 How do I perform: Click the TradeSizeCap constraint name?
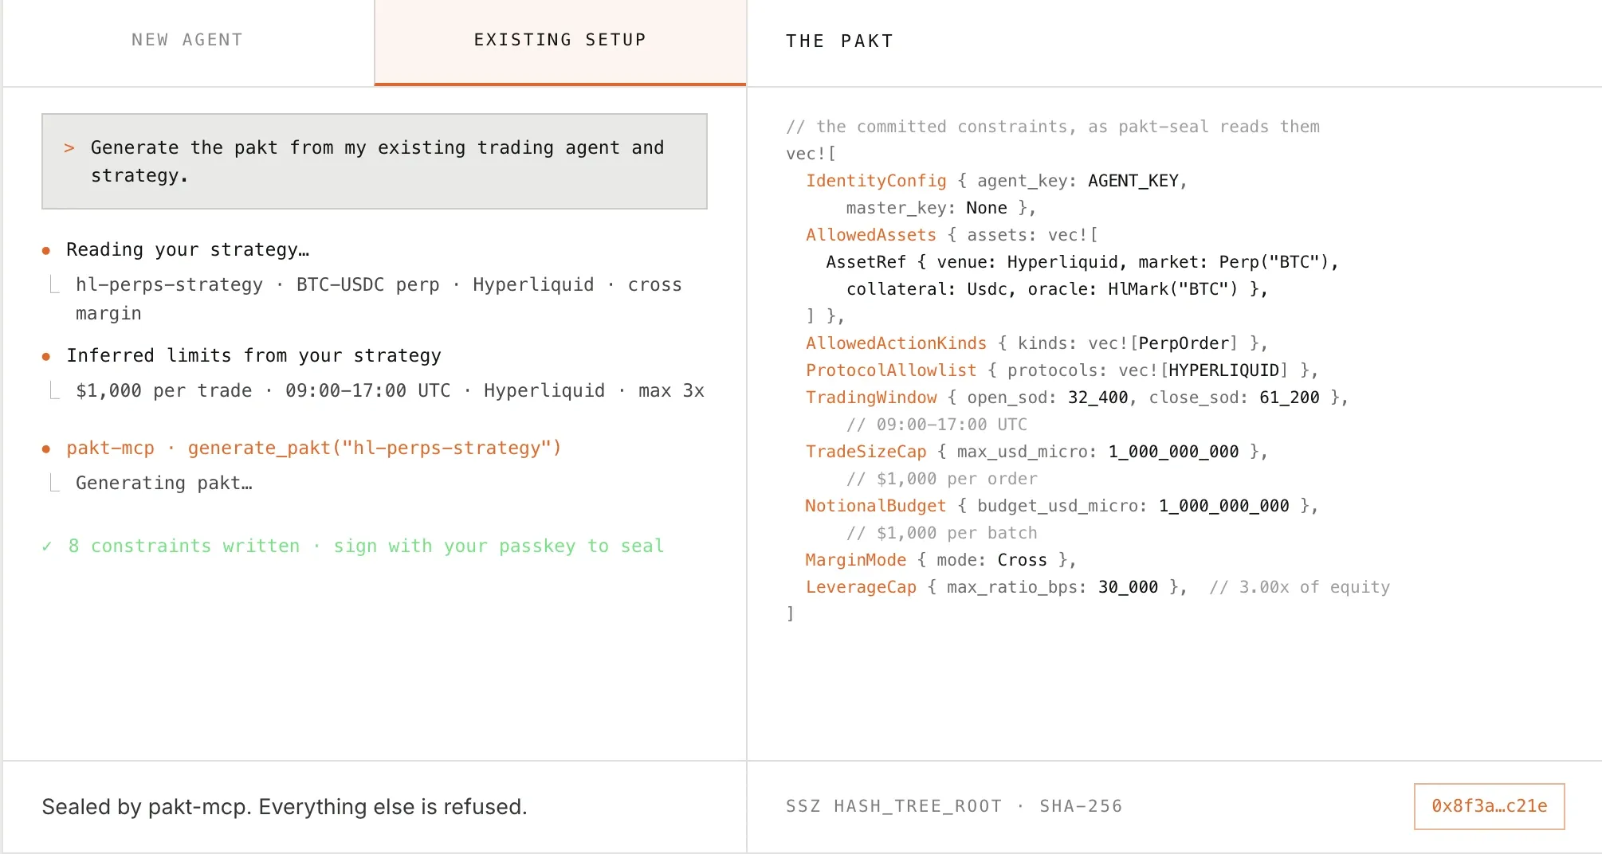866,452
